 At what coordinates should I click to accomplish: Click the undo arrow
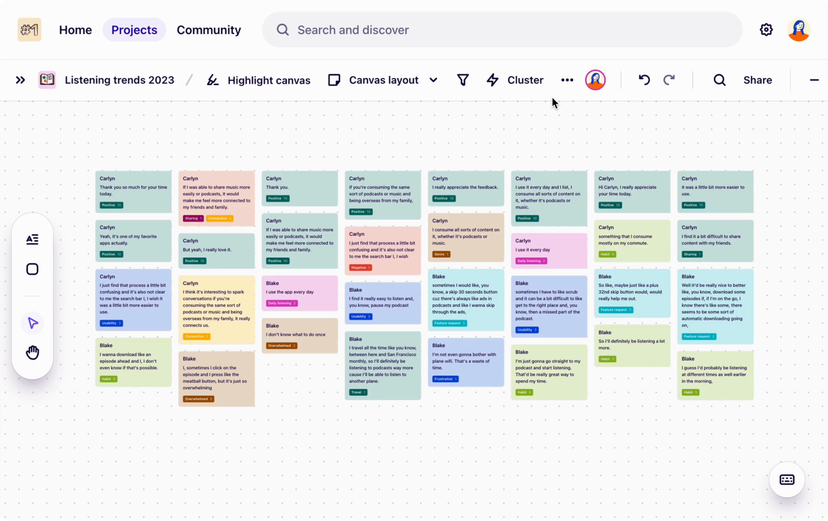tap(644, 80)
